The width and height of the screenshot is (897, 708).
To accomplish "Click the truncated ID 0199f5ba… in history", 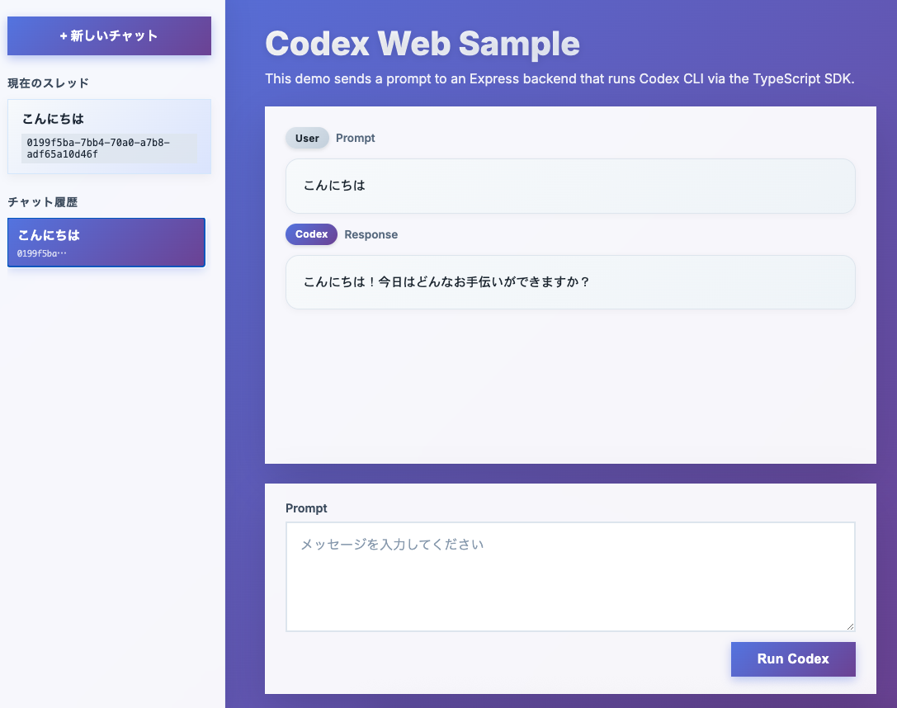I will (42, 253).
